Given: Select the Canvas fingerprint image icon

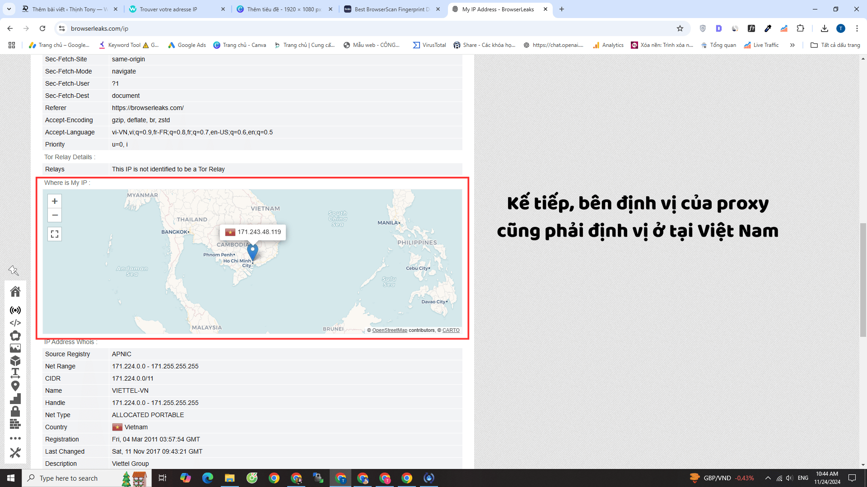Looking at the screenshot, I should [15, 348].
